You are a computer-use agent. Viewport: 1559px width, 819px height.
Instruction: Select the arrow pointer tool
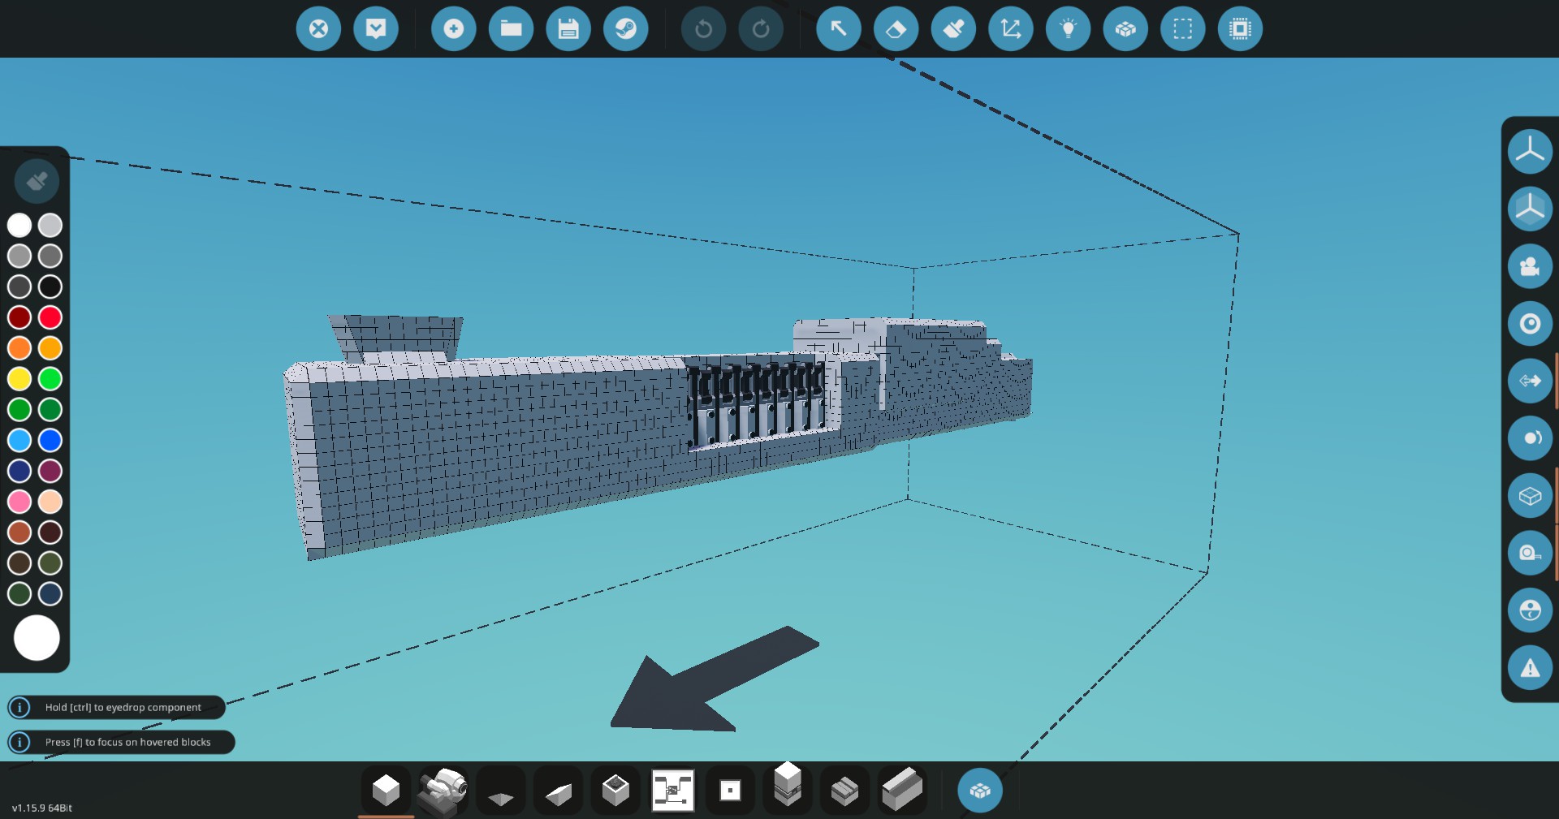point(838,29)
